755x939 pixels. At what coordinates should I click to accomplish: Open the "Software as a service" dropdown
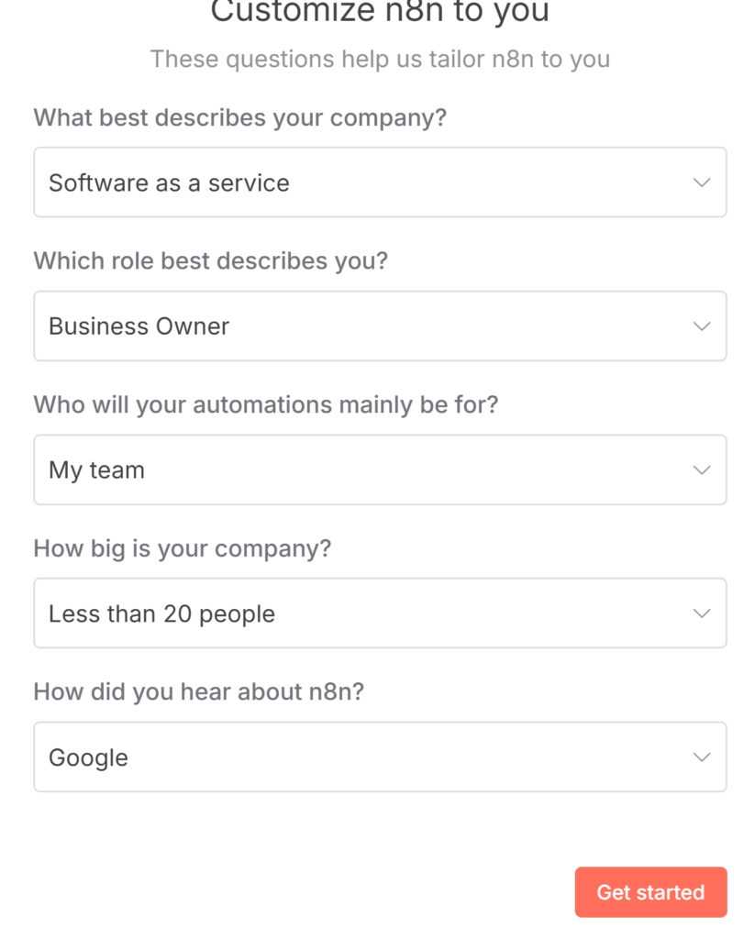pyautogui.click(x=367, y=182)
